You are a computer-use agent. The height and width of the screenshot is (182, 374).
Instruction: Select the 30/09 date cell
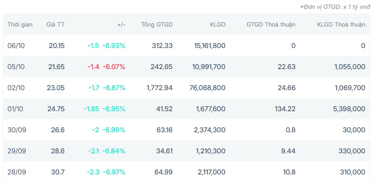click(x=16, y=130)
